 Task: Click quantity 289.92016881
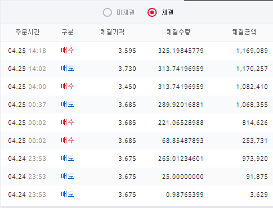pos(181,105)
